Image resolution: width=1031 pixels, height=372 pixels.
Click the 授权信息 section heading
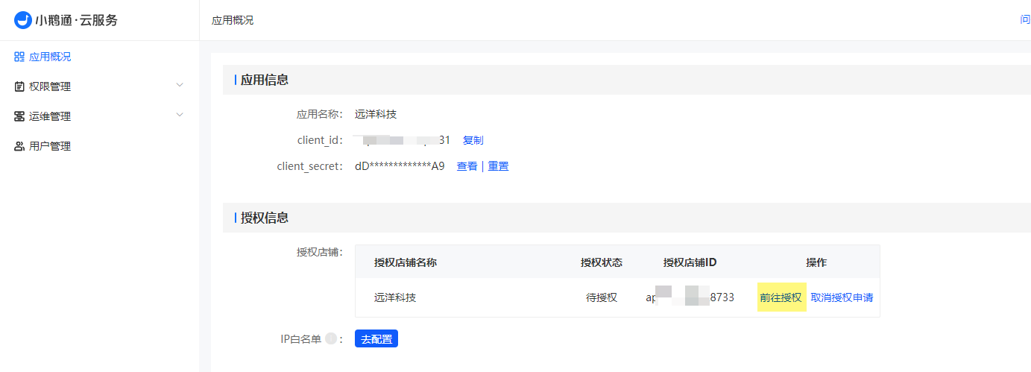(x=264, y=218)
